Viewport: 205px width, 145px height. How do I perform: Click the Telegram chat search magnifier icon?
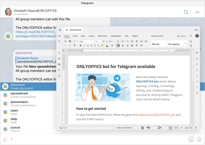(x=186, y=12)
